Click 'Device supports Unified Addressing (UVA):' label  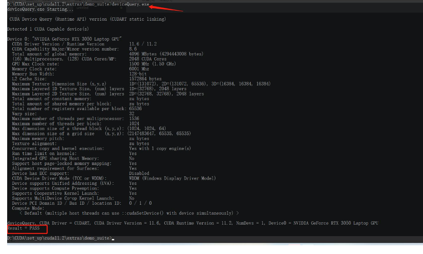63,183
